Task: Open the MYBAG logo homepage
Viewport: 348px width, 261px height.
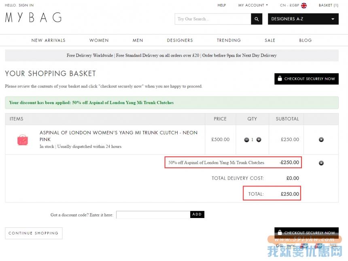Action: pos(33,17)
